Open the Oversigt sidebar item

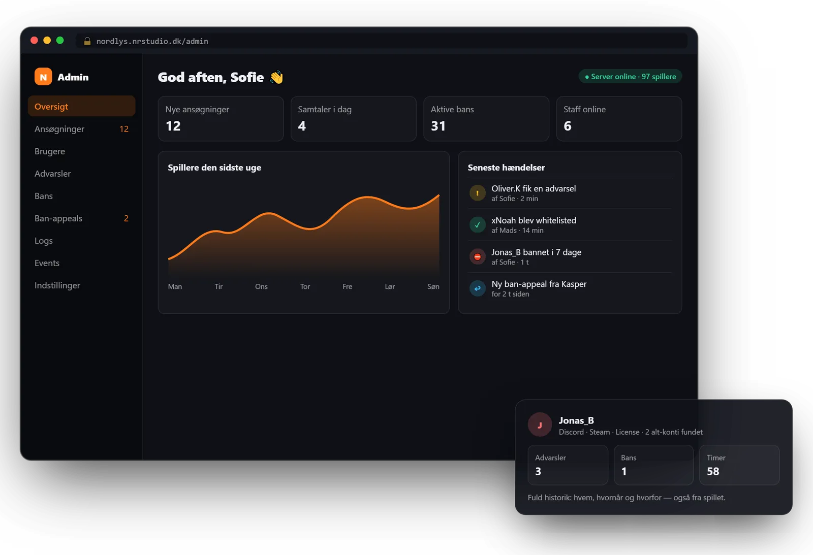[81, 107]
